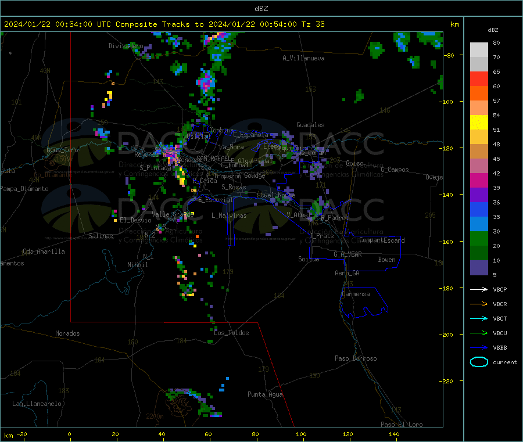Click the 'VBCP' legend label
This screenshot has width=523, height=442.
click(500, 290)
